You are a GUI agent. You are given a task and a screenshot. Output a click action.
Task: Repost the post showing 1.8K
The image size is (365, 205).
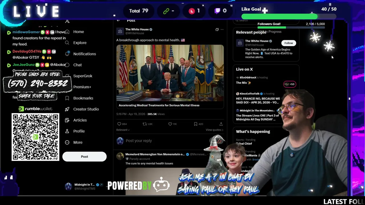(145, 124)
